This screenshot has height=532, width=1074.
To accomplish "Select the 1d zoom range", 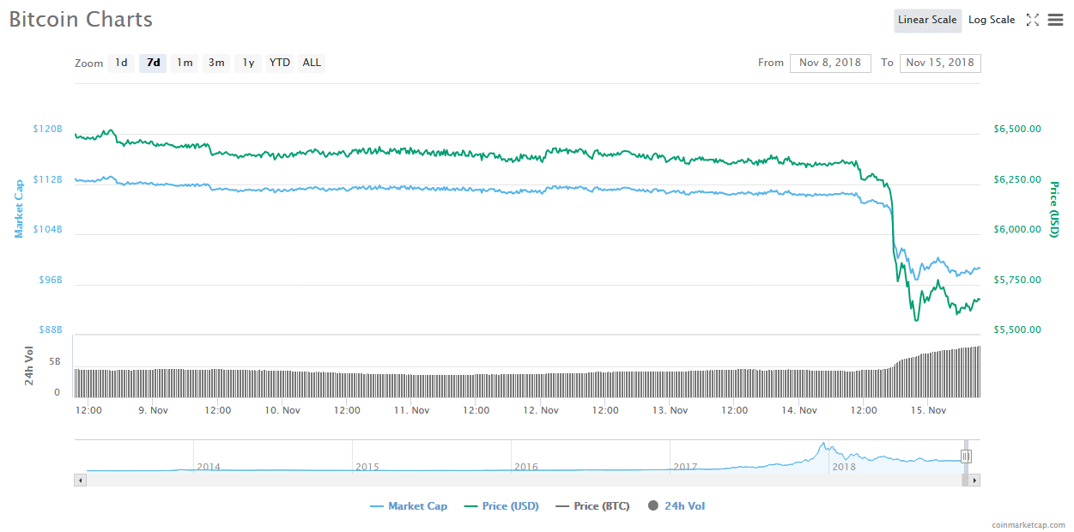I will (x=121, y=63).
